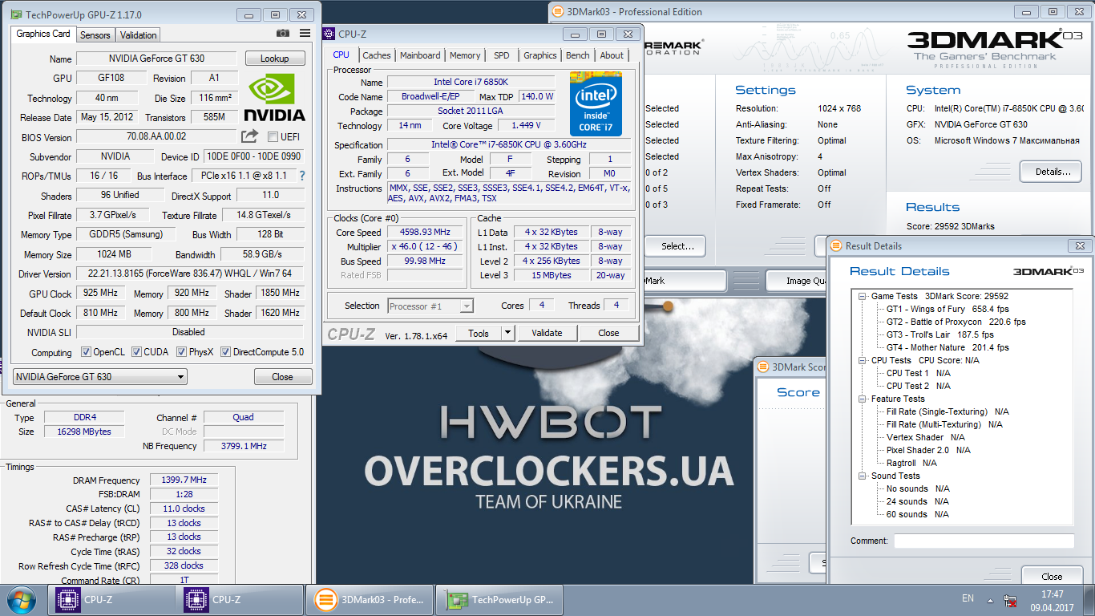Click the Show desktop strip at taskbar end
This screenshot has width=1095, height=616.
1089,600
